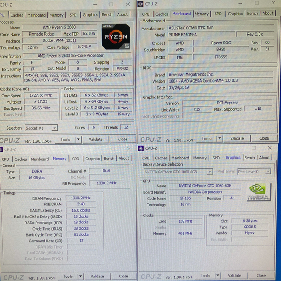This screenshot has height=281, width=281.
Task: Click the 139 MHz GPU core clock value
Action: pos(185,221)
